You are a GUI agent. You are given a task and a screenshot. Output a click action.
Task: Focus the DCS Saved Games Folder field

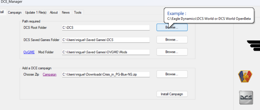[x=106, y=40]
